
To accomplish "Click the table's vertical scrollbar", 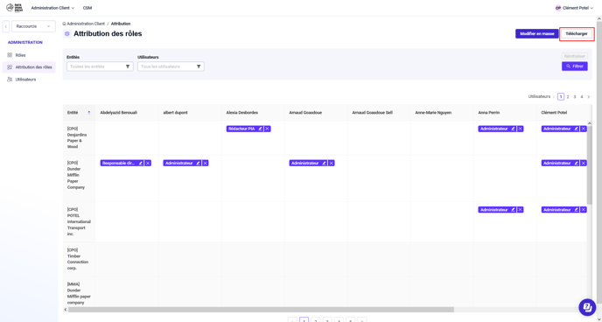I will coord(590,165).
